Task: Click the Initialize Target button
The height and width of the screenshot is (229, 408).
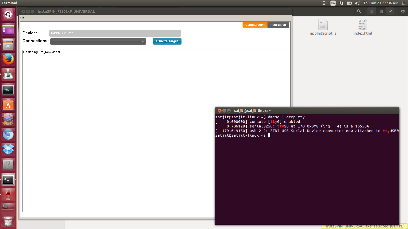Action: pyautogui.click(x=167, y=41)
